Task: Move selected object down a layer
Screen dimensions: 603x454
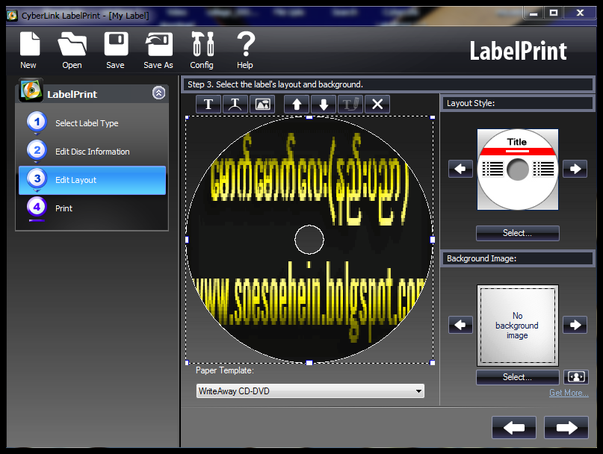Action: coord(324,105)
